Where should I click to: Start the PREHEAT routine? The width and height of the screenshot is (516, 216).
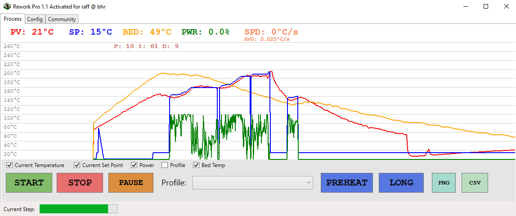(346, 183)
